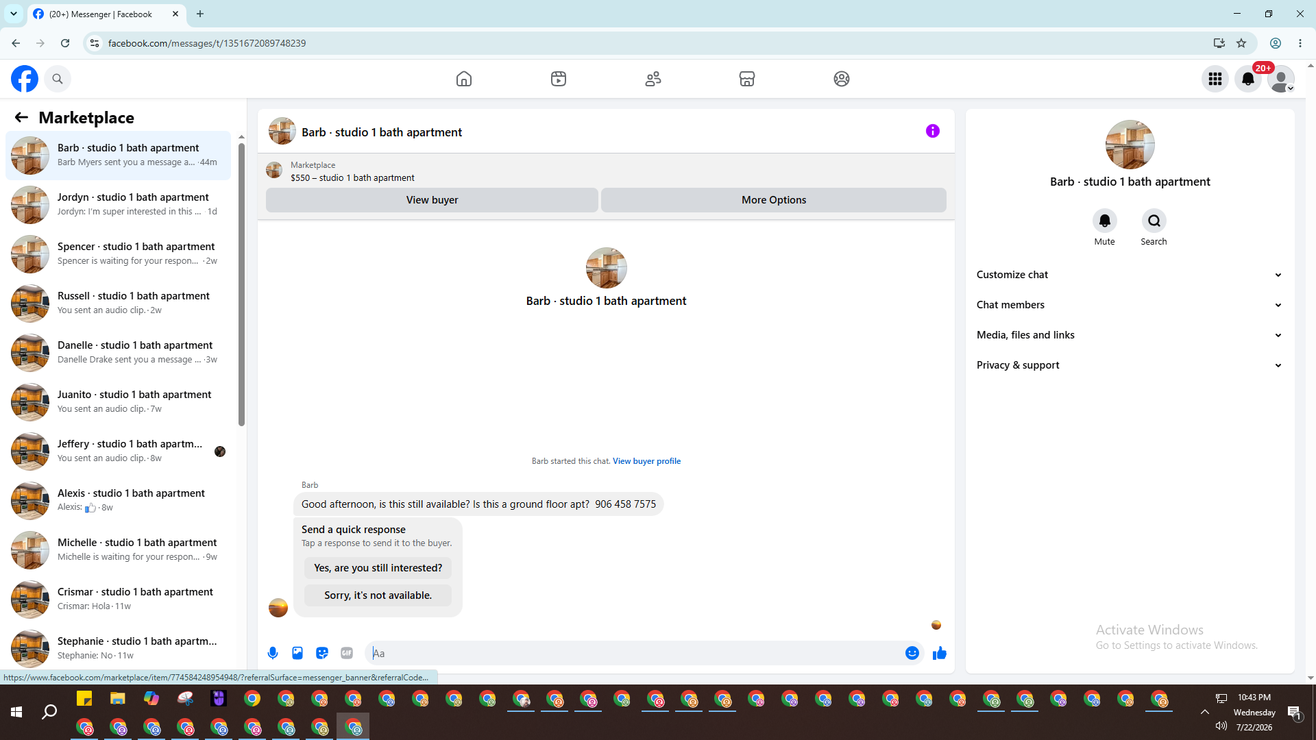
Task: Open the emoji picker in message box
Action: [912, 653]
